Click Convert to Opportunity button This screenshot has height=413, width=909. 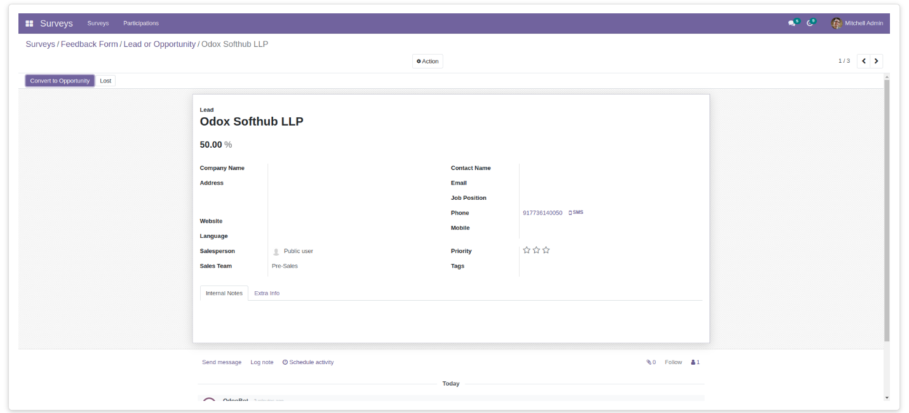point(60,81)
